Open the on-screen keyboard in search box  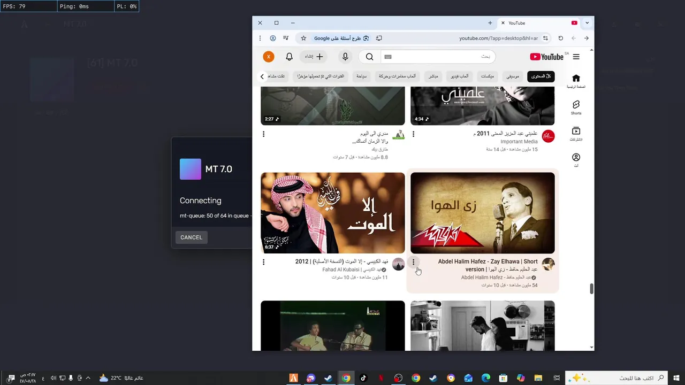[388, 57]
